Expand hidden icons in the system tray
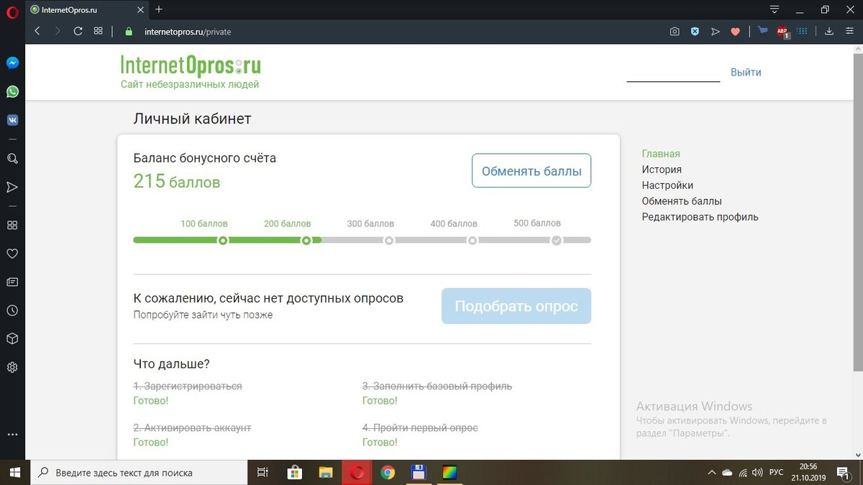This screenshot has width=863, height=485. [712, 472]
